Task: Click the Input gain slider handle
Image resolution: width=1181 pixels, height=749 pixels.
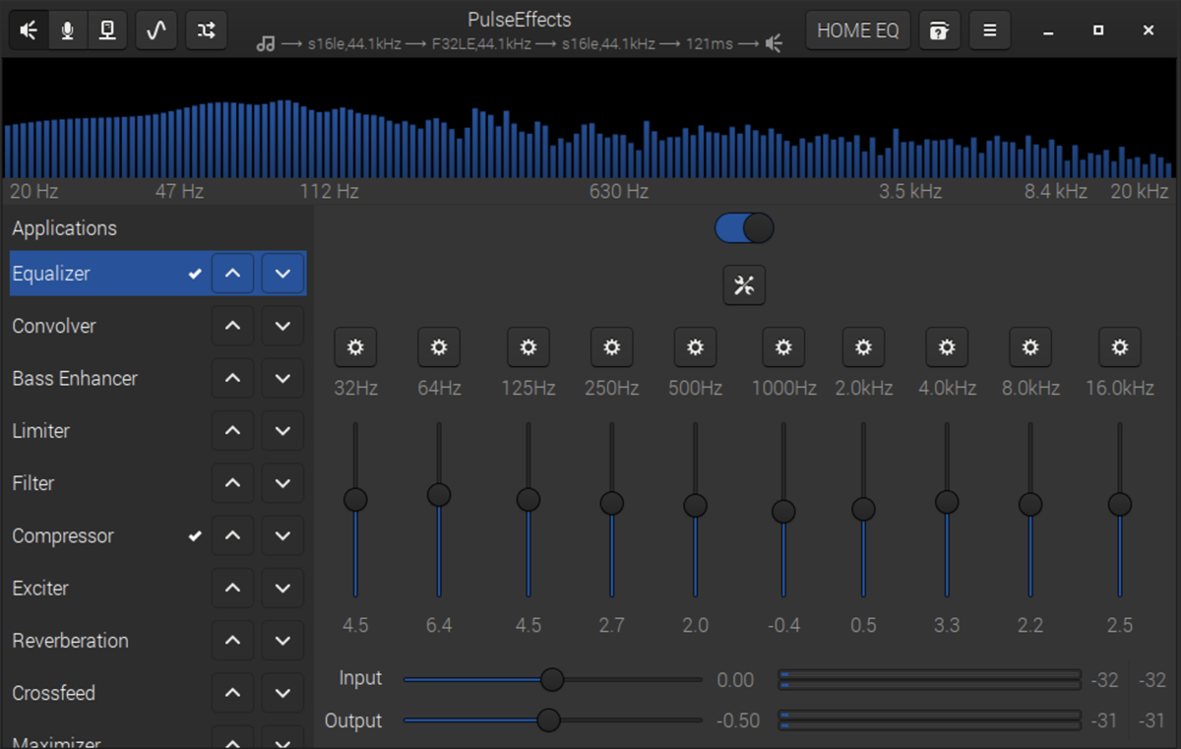Action: 553,679
